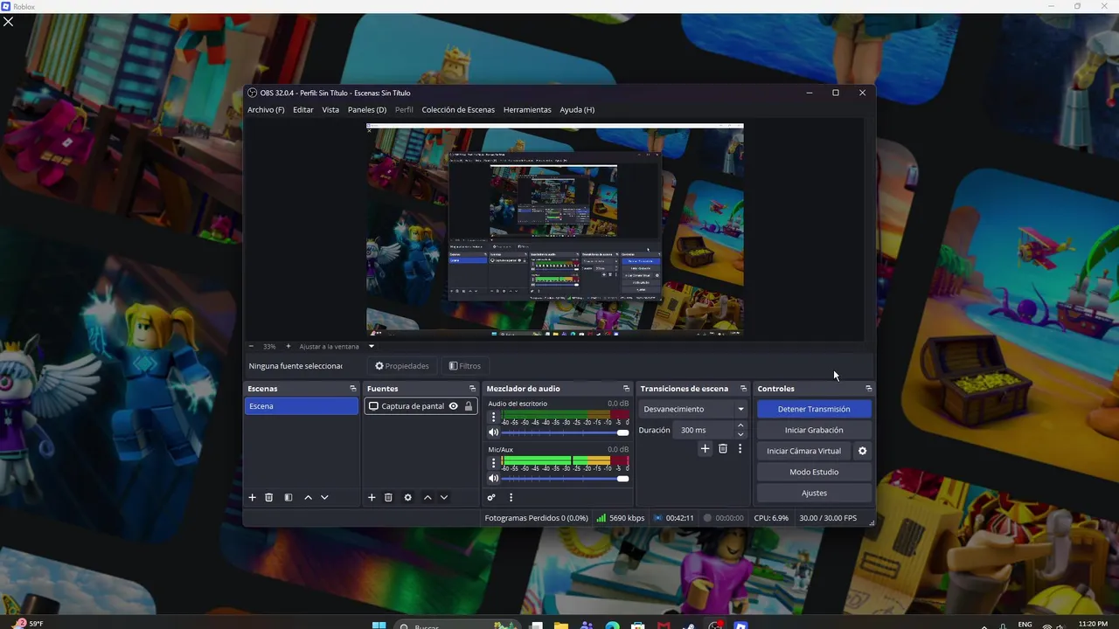Open Archivo (F) menu
This screenshot has width=1119, height=629.
coord(266,110)
